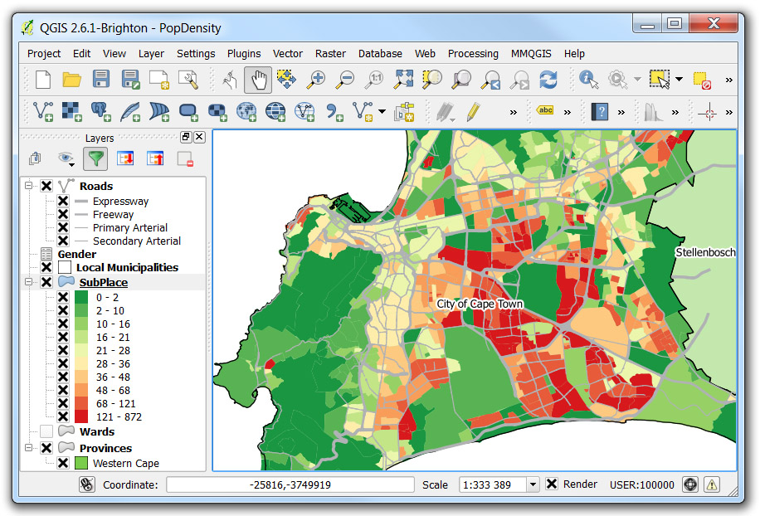760x516 pixels.
Task: Uncheck Secondary Arterial road class
Action: [63, 241]
